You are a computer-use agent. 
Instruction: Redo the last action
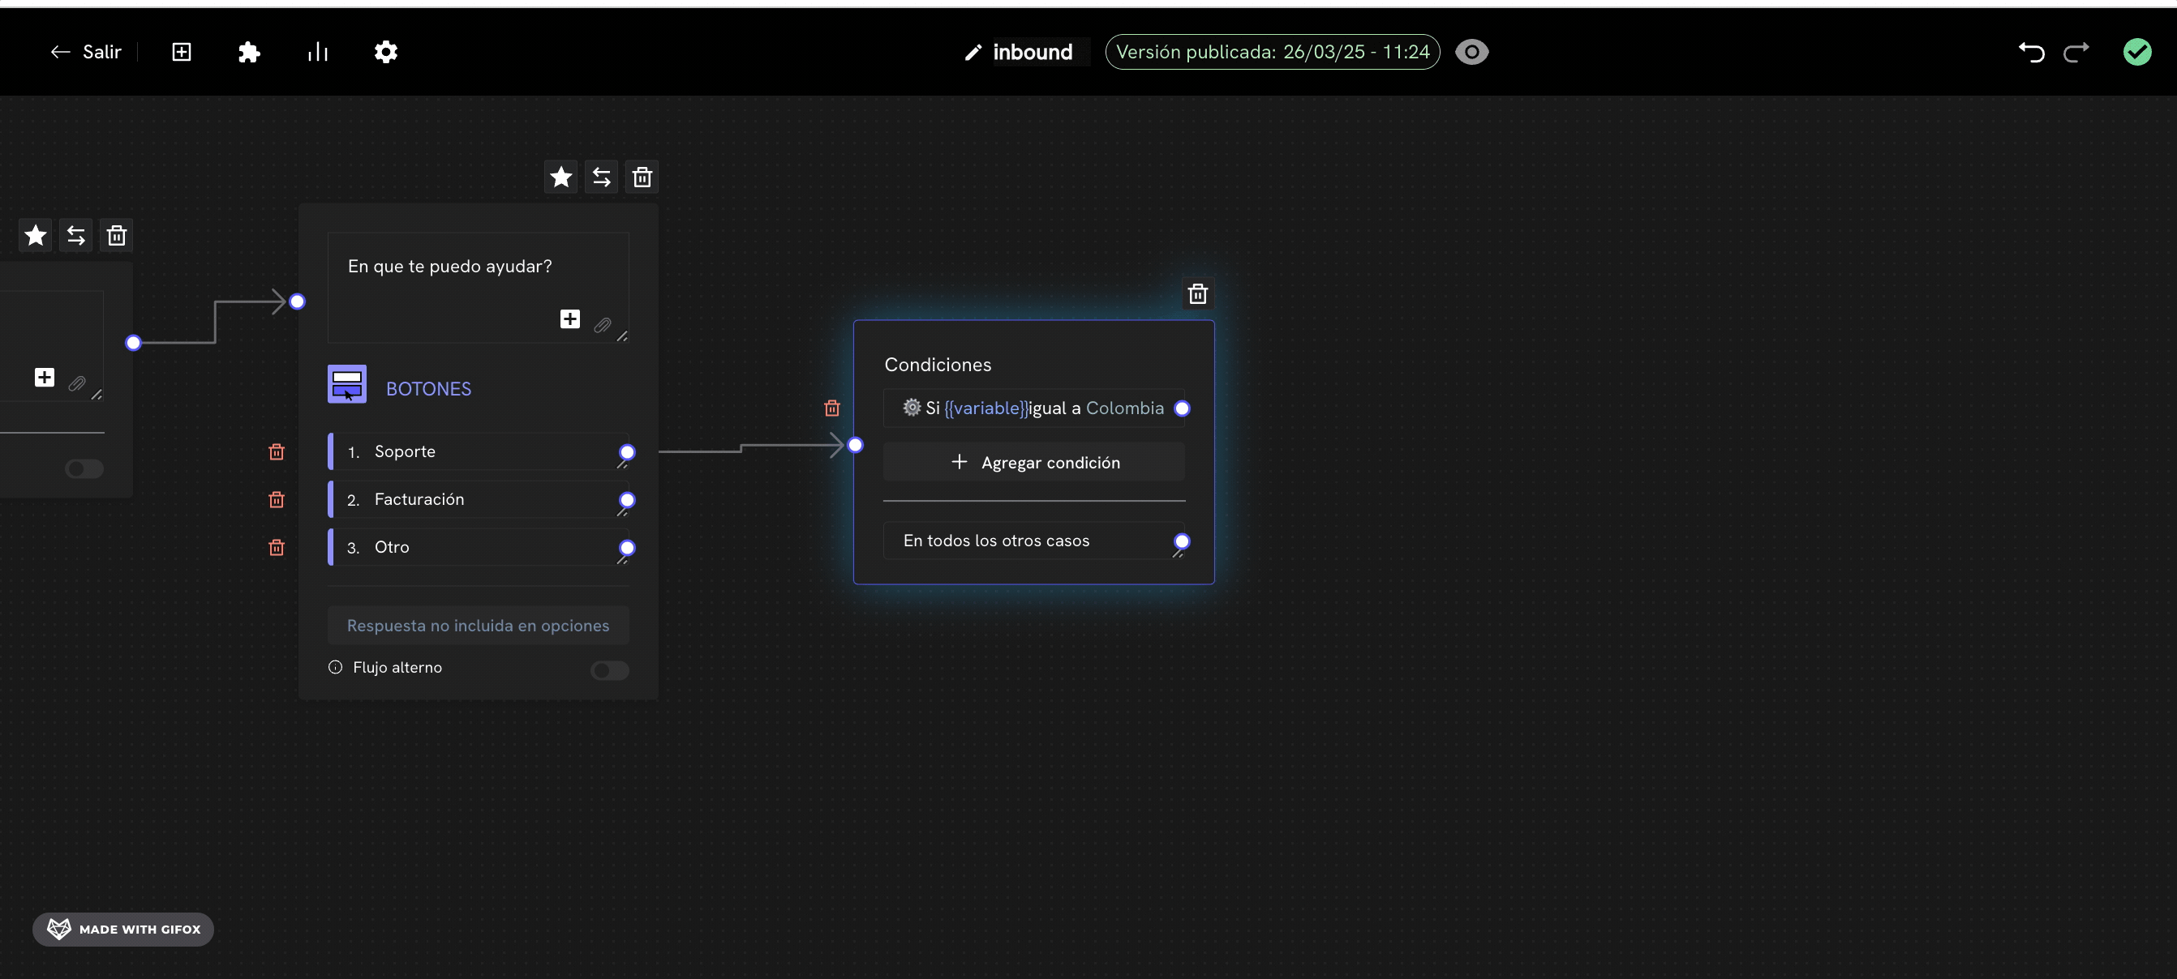[2076, 53]
